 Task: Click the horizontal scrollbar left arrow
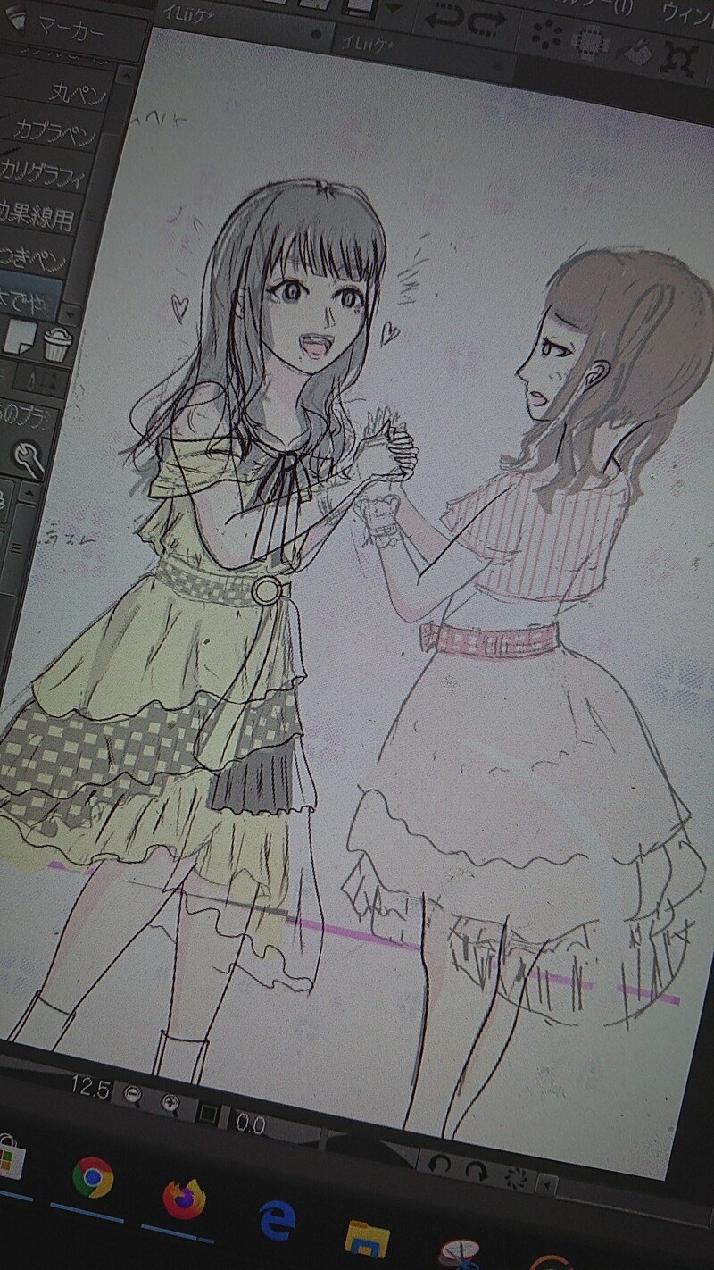[x=546, y=1186]
